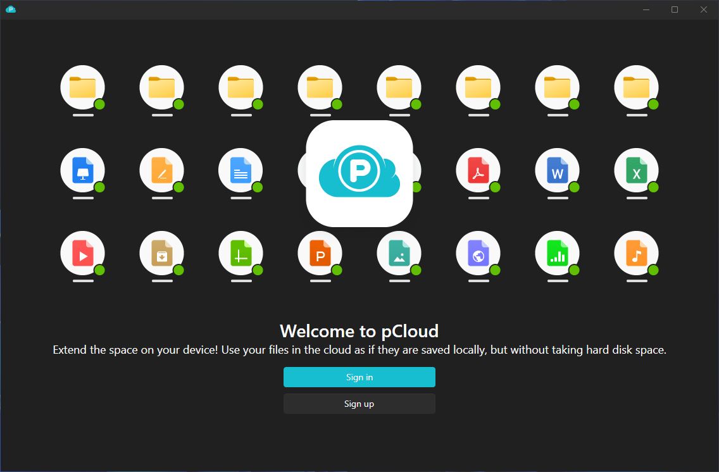Select the purple web globe file icon
This screenshot has height=472, width=719.
click(478, 254)
